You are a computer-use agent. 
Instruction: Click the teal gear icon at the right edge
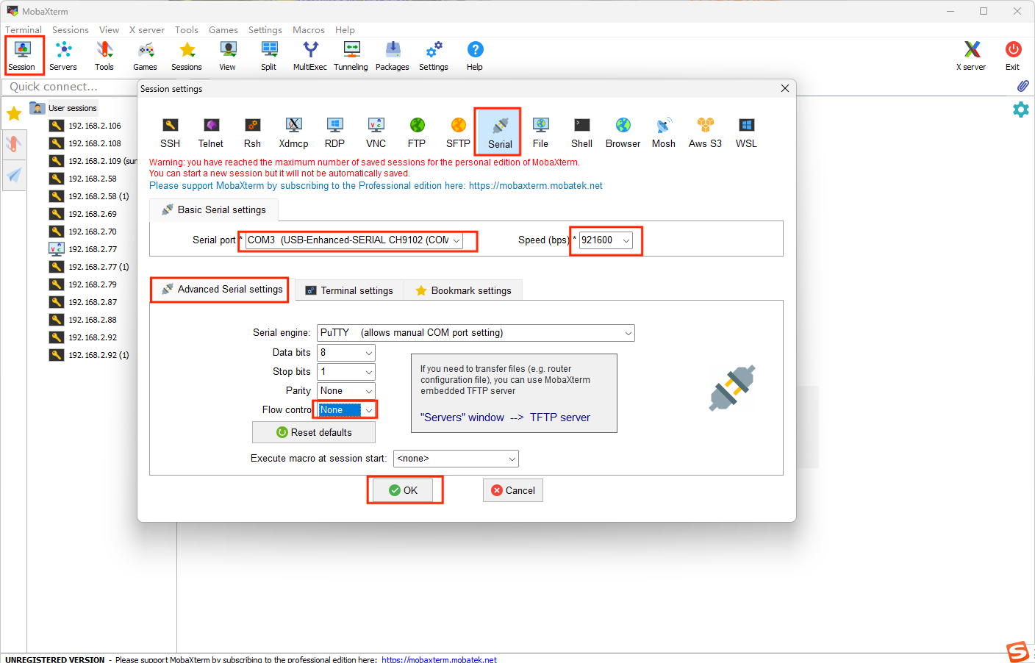click(1021, 110)
